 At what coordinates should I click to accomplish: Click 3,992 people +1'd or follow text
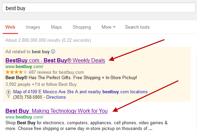41,85
